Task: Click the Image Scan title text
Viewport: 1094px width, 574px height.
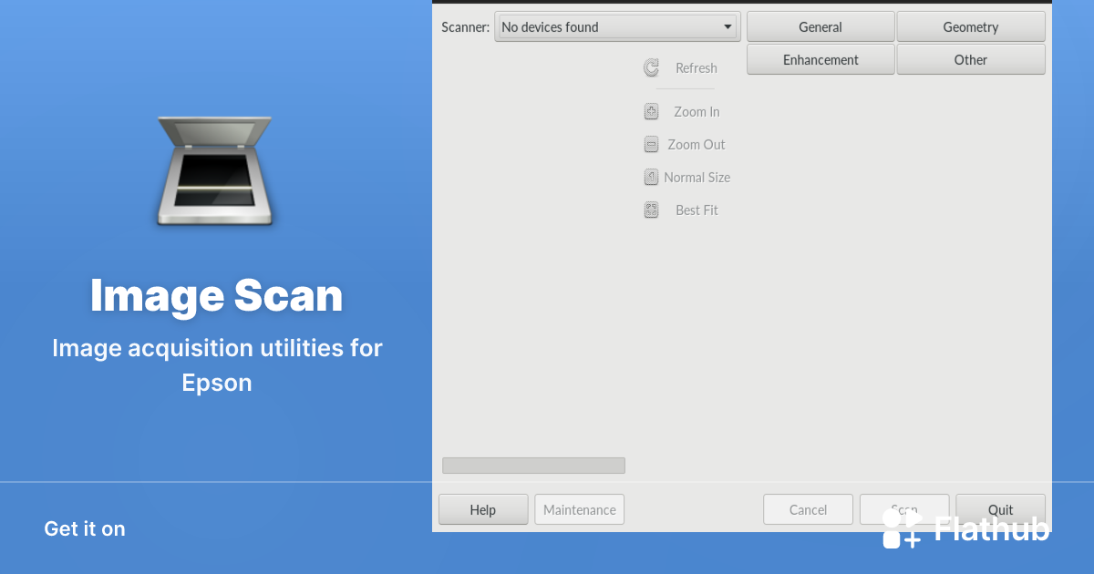Action: coord(216,295)
